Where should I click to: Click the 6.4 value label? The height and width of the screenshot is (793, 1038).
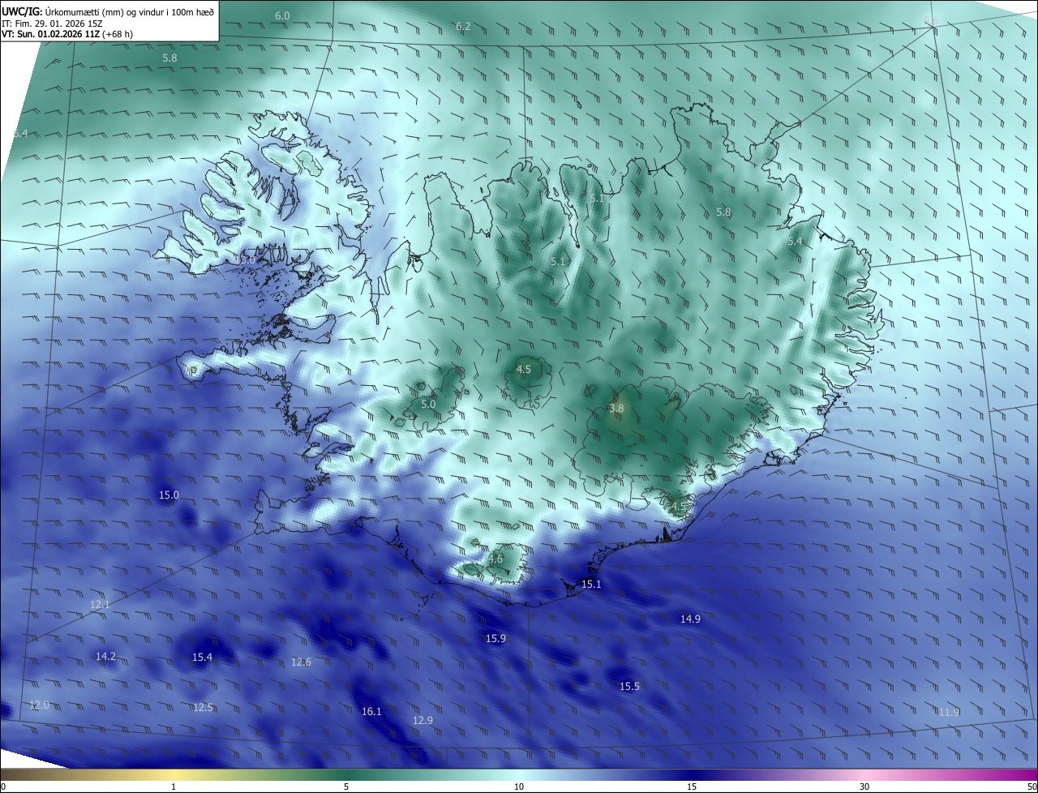pos(20,133)
